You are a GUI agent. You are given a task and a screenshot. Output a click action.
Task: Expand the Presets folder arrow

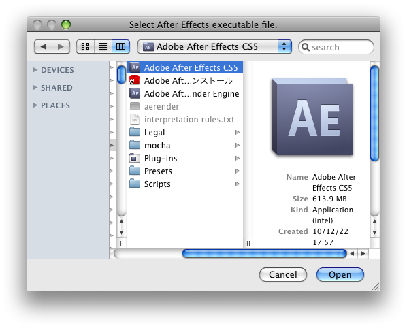pyautogui.click(x=238, y=171)
